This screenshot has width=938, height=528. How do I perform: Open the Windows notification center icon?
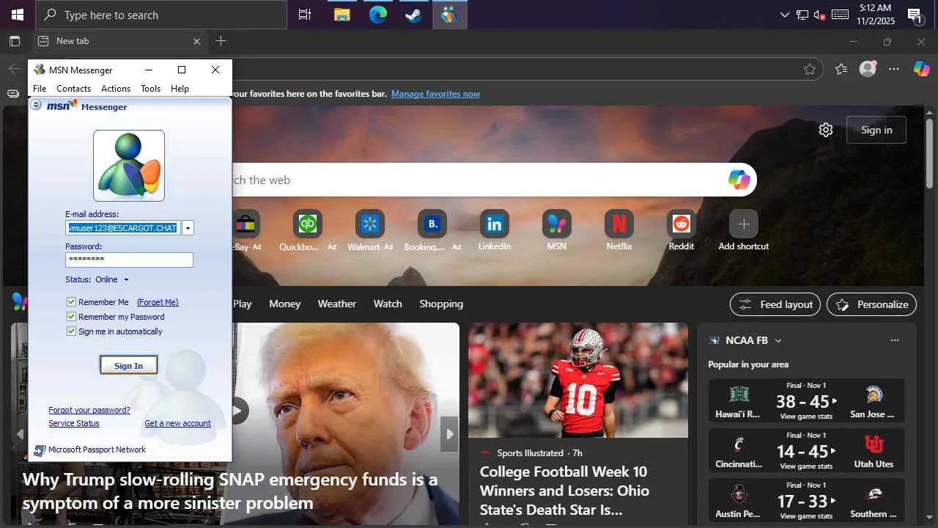tap(915, 15)
